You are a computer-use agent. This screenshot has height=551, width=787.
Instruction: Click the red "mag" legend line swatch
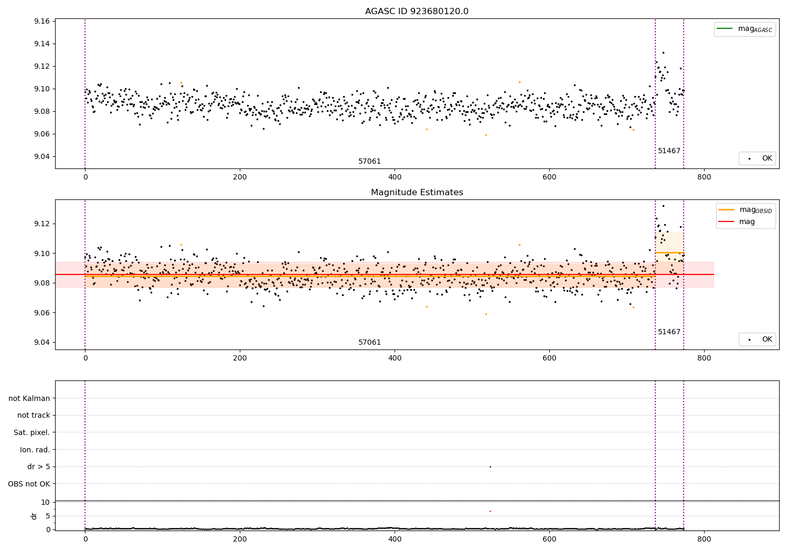(726, 221)
